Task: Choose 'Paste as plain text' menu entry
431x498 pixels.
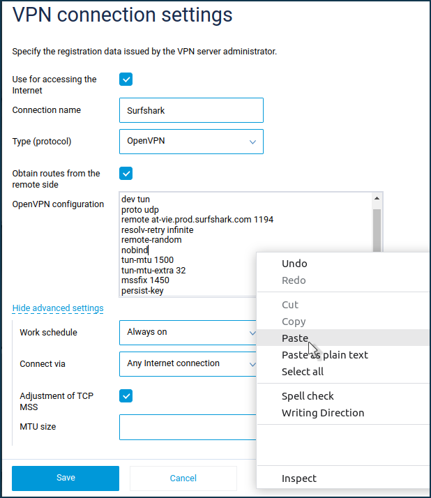Action: point(324,355)
